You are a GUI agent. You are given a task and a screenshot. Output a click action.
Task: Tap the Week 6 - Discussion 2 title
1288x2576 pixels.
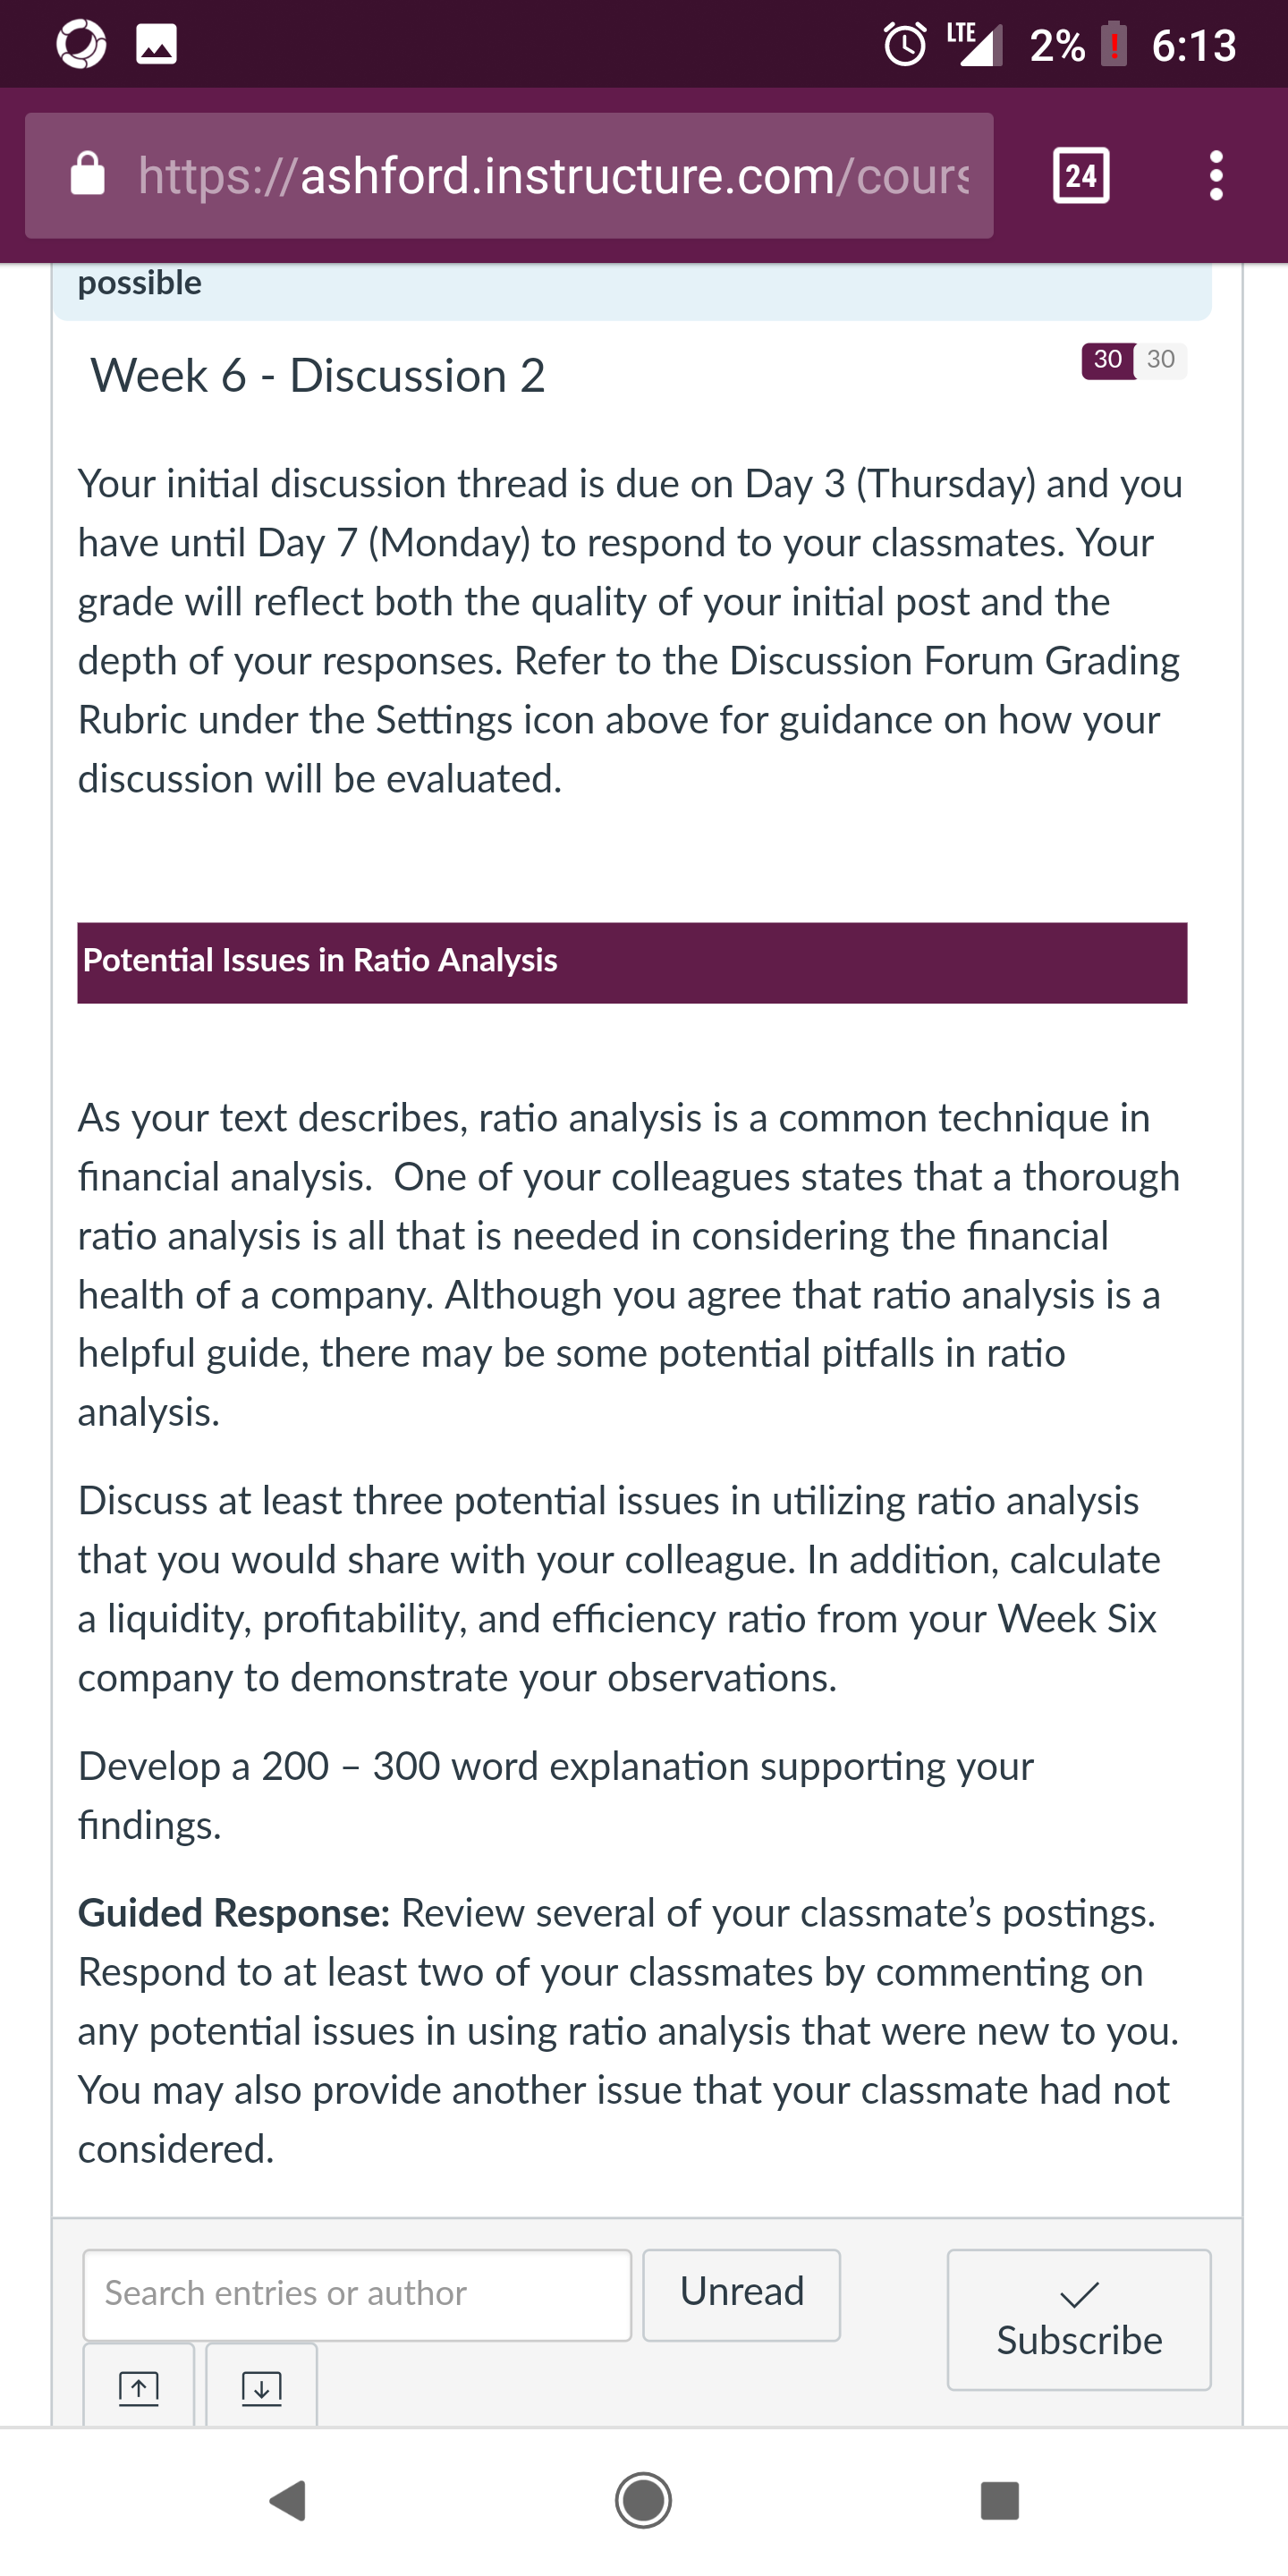[318, 376]
